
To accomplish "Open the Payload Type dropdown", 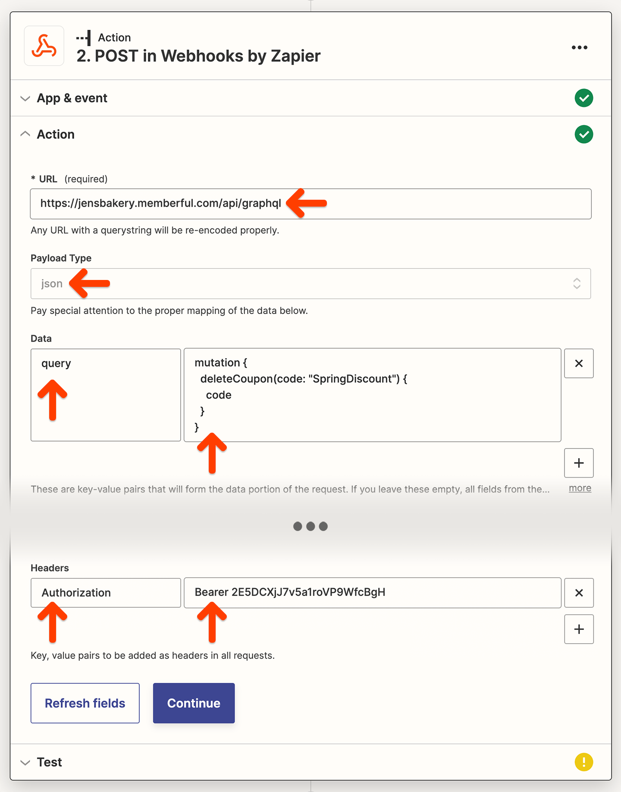I will (310, 283).
